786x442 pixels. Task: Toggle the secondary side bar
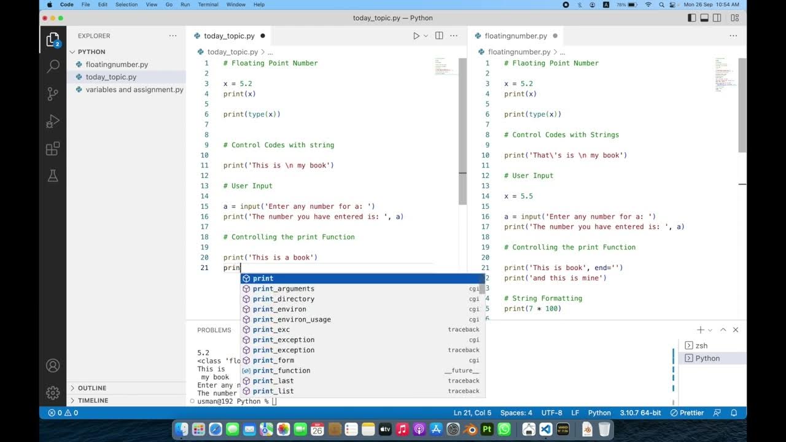[717, 18]
